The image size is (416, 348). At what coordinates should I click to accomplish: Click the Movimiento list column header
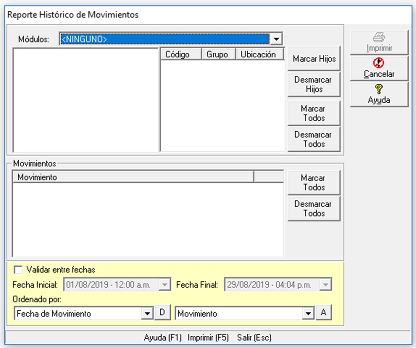pos(133,177)
